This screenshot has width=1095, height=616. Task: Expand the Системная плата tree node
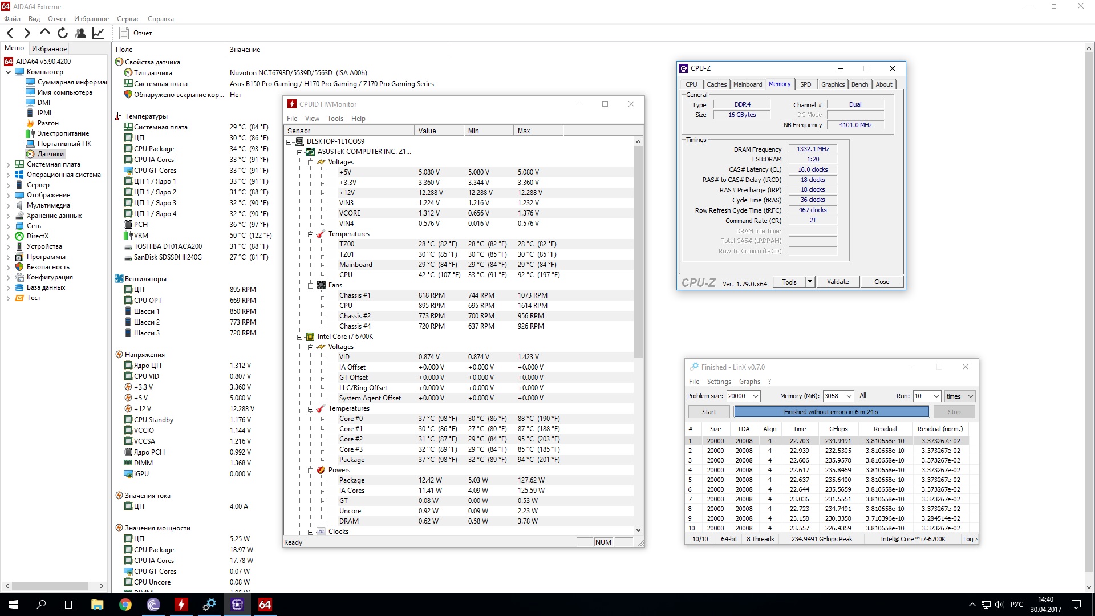pyautogui.click(x=8, y=164)
